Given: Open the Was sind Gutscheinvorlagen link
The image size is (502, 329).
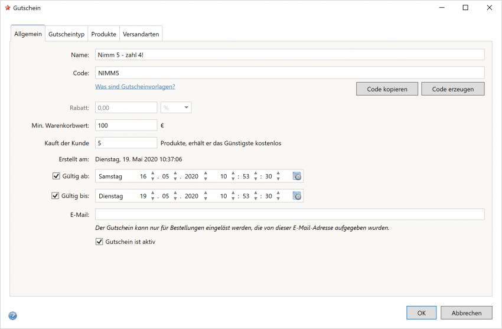Looking at the screenshot, I should [135, 87].
